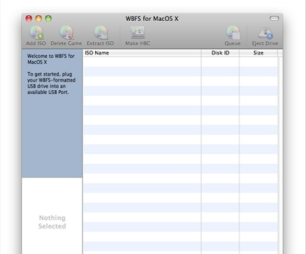This screenshot has height=254, width=306.
Task: Click the Add ISO toolbar icon
Action: click(36, 33)
